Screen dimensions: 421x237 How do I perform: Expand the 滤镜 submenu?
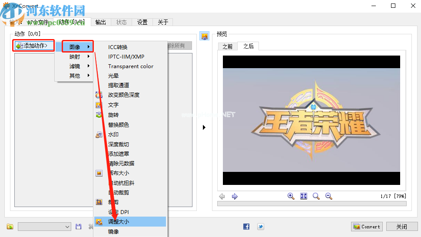75,66
